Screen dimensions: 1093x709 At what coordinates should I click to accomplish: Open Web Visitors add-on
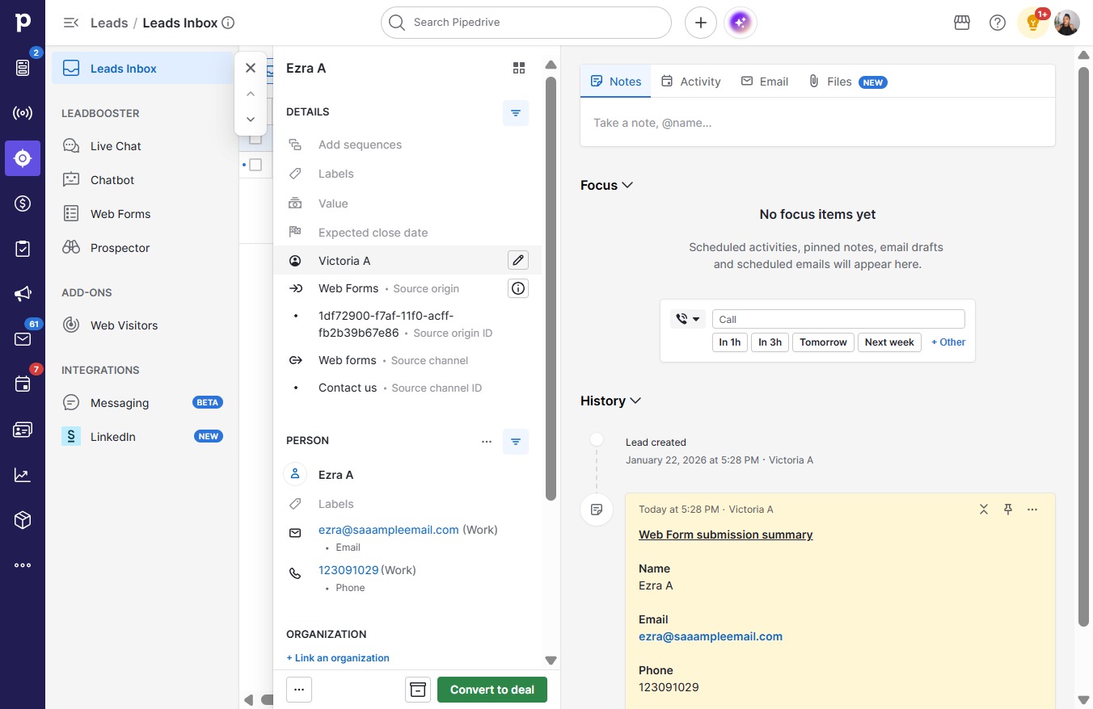click(x=142, y=325)
